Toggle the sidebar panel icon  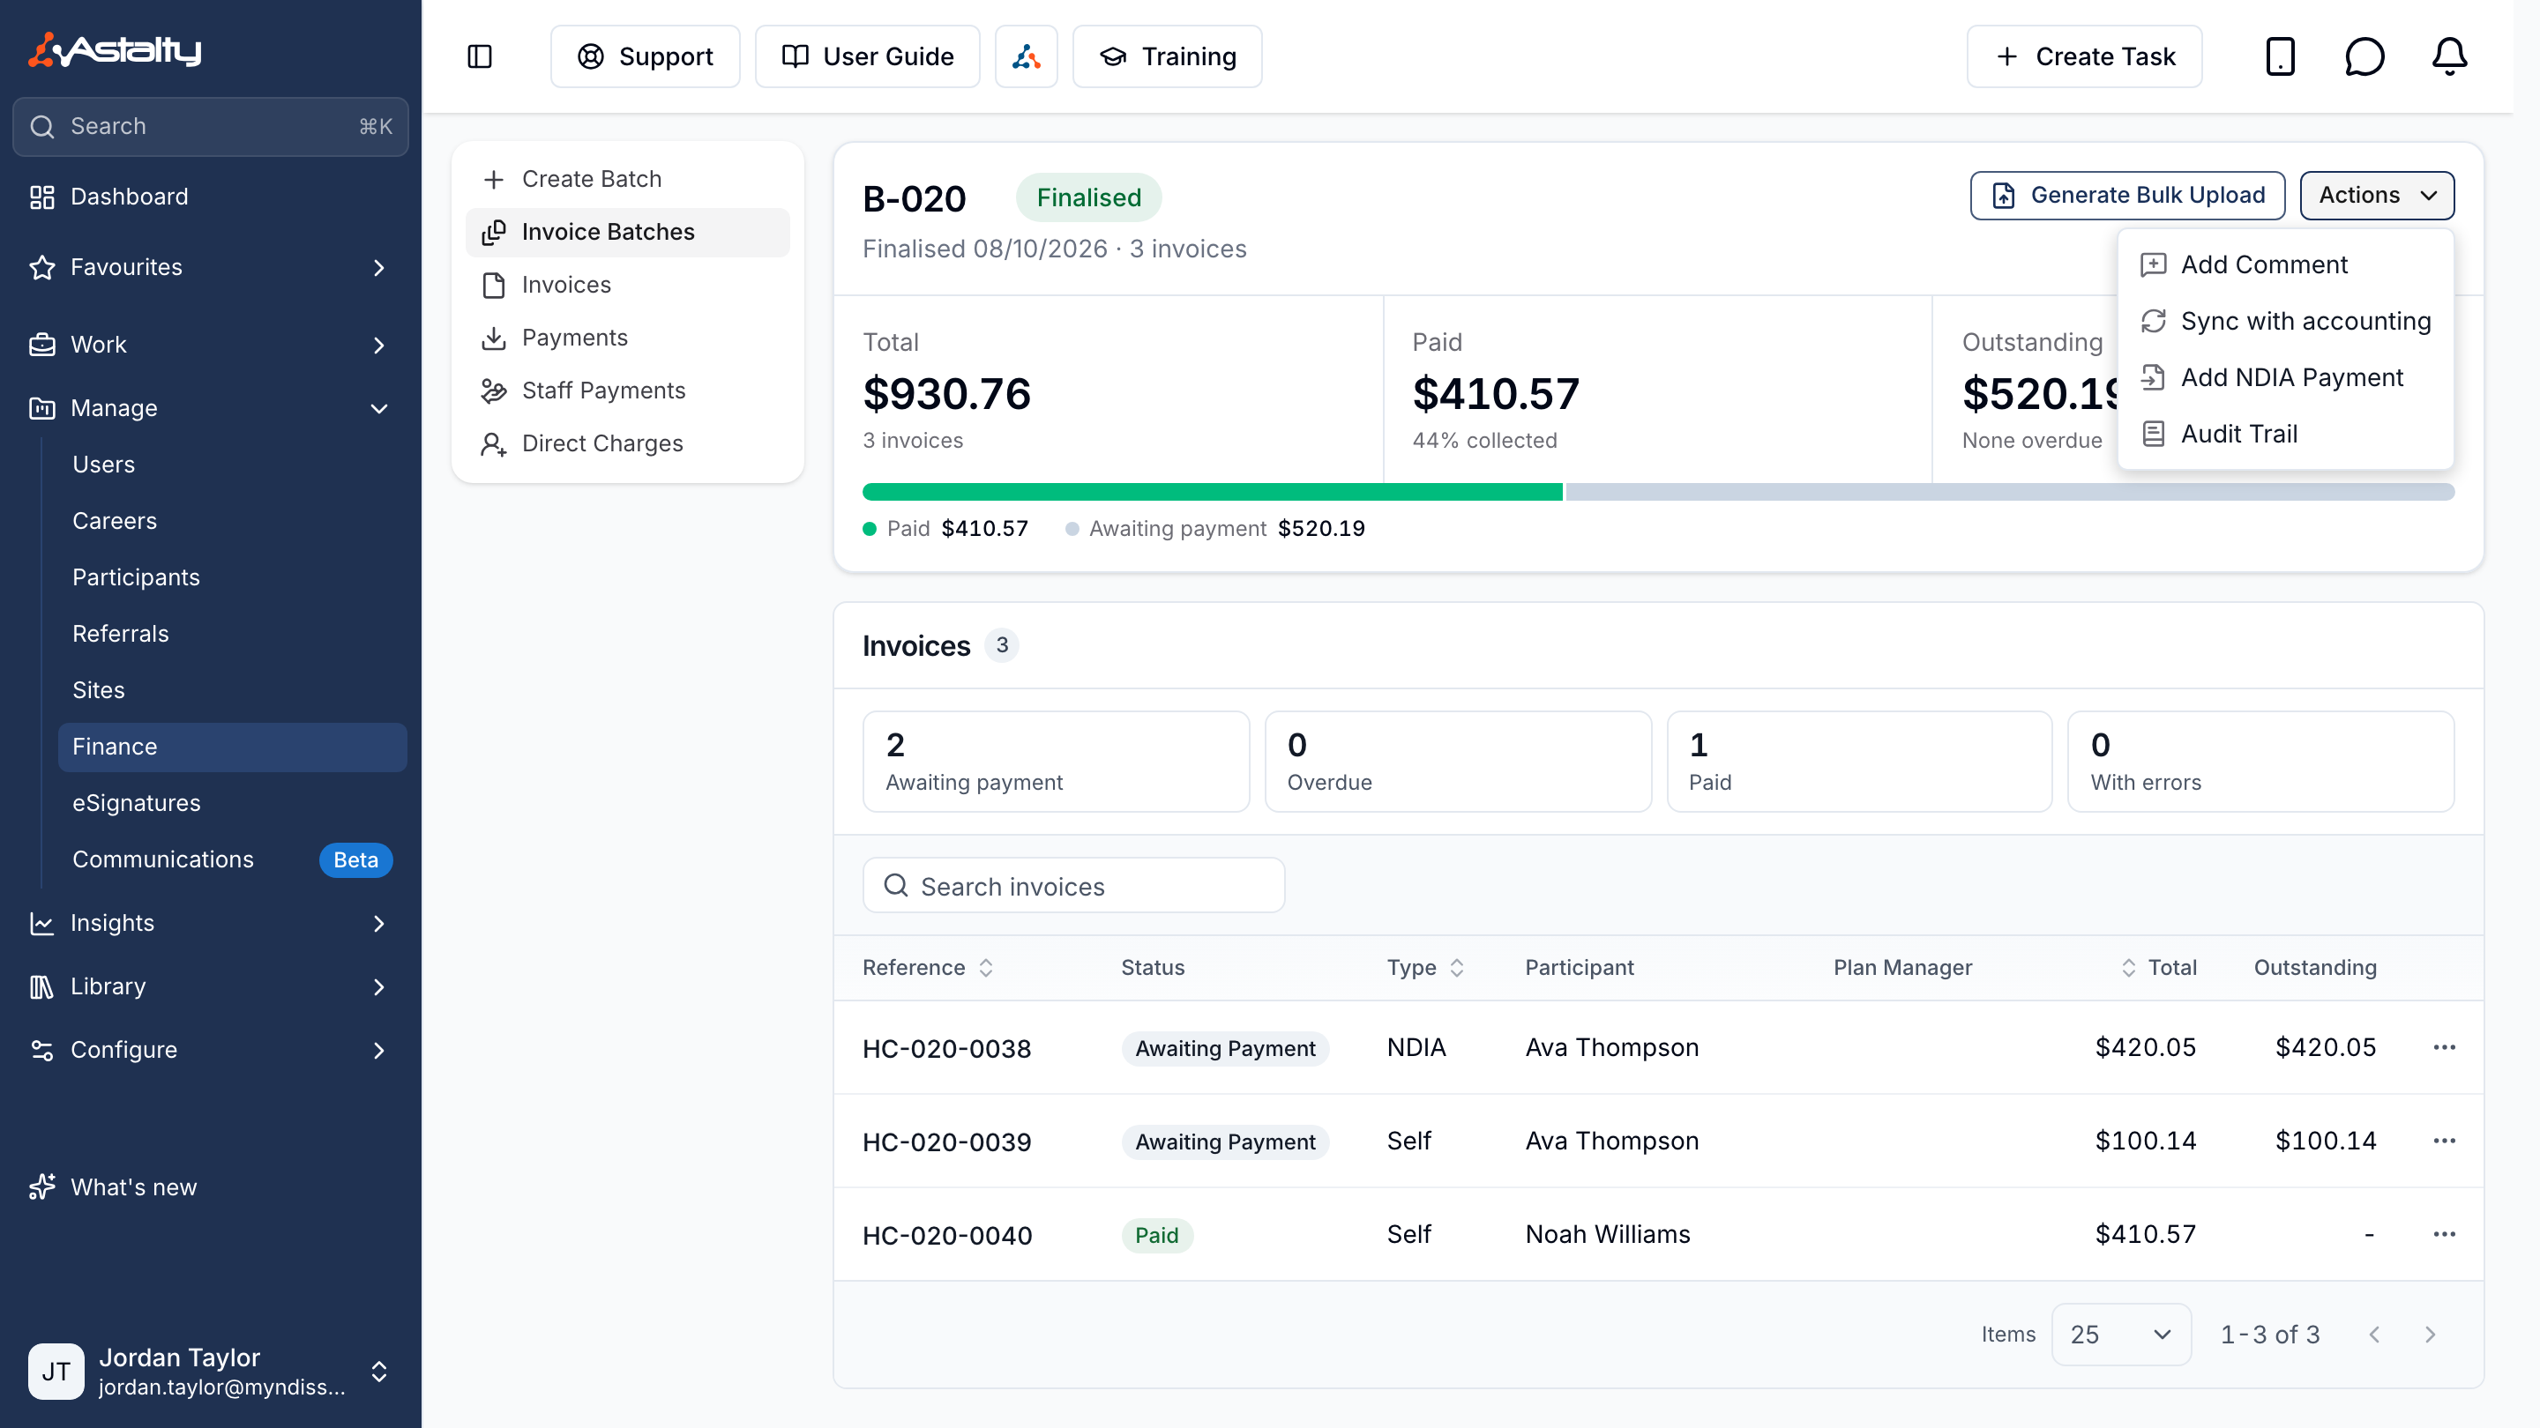479,56
